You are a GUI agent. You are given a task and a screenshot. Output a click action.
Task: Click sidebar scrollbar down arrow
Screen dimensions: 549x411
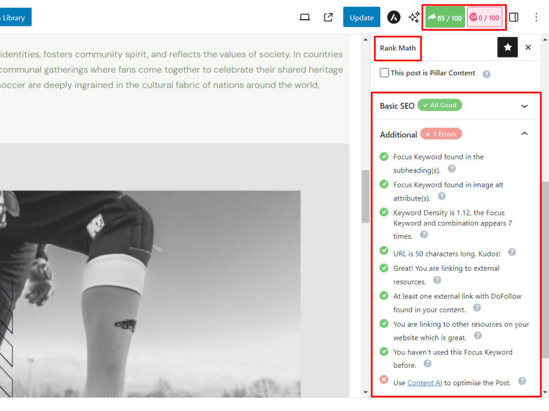[x=545, y=392]
